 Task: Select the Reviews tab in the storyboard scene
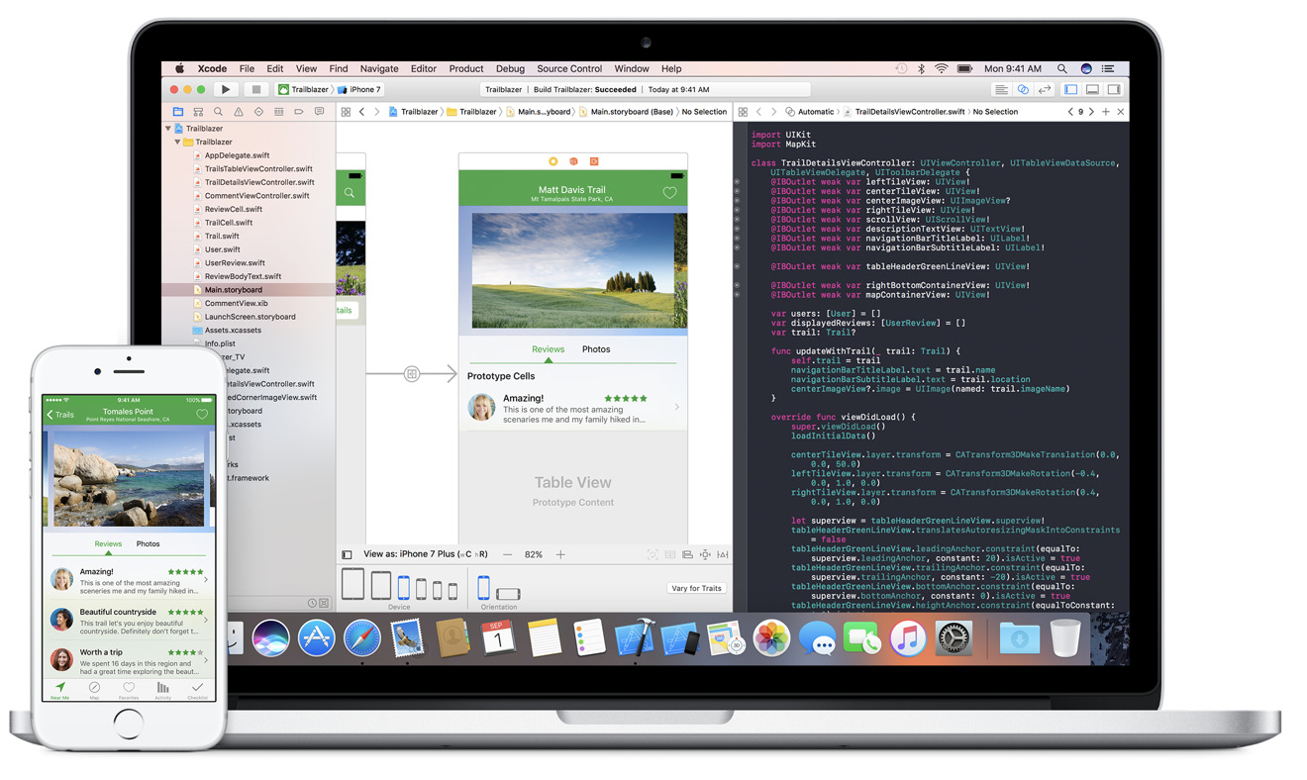(548, 349)
